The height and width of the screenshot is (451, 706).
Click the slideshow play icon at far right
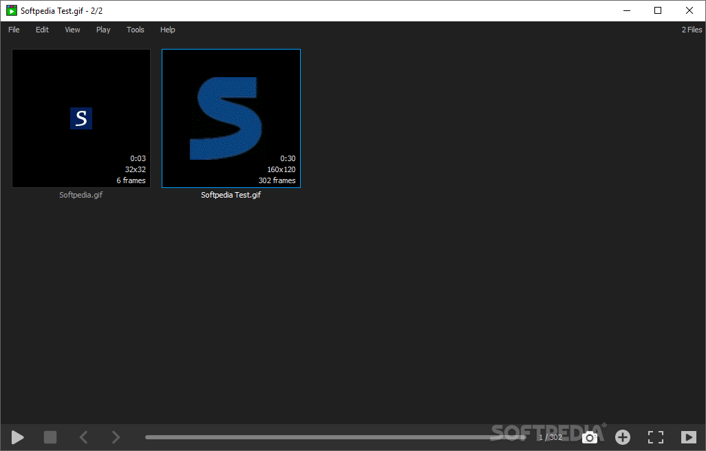click(x=688, y=437)
